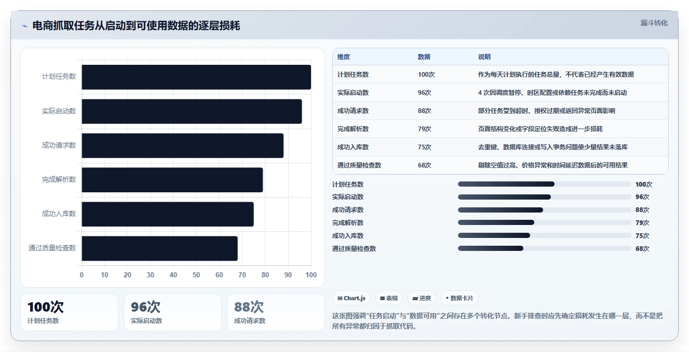
Task: Click the 成功请求数 progress bar
Action: pyautogui.click(x=545, y=210)
